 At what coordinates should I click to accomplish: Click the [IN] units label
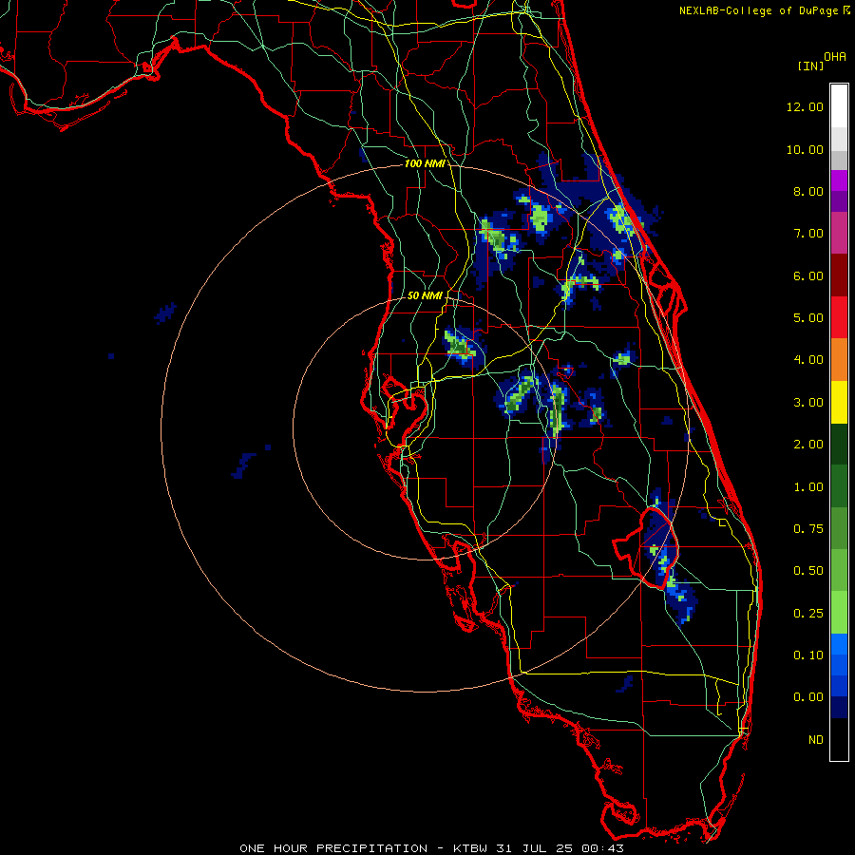(x=811, y=66)
